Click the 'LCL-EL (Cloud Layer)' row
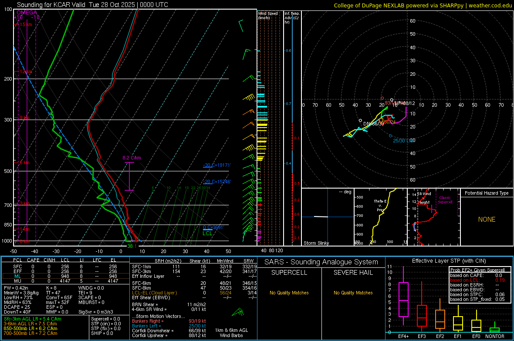Image resolution: width=514 pixels, height=341 pixels. click(194, 293)
